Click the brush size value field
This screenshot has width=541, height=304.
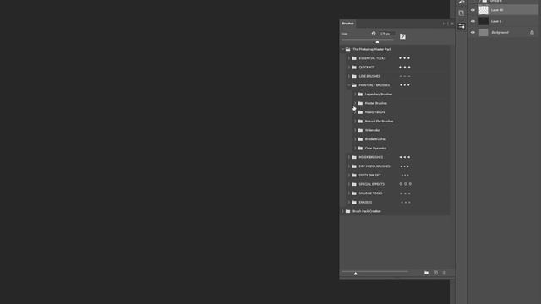[386, 34]
